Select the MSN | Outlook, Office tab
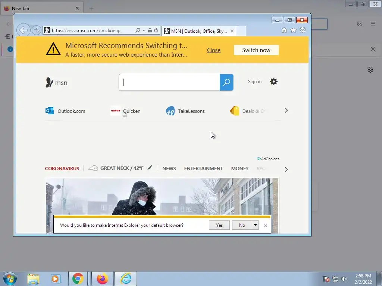Viewport: 382px width, 286px height. click(x=198, y=31)
